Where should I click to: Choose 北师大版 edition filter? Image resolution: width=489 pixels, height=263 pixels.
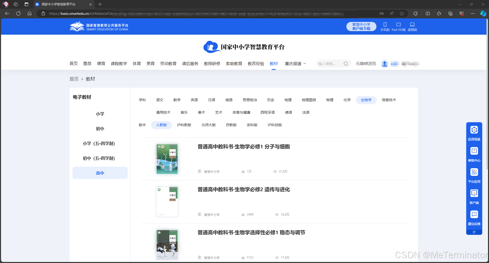click(x=209, y=125)
